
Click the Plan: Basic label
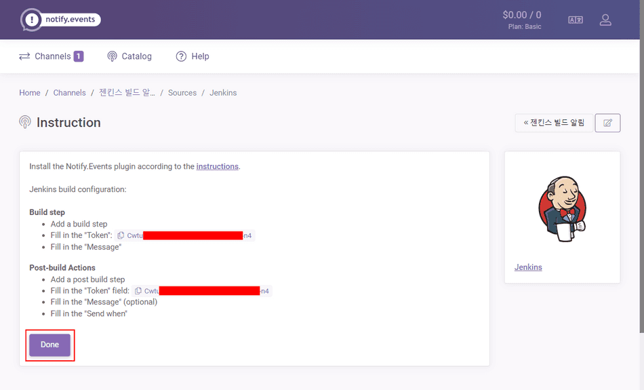(525, 26)
